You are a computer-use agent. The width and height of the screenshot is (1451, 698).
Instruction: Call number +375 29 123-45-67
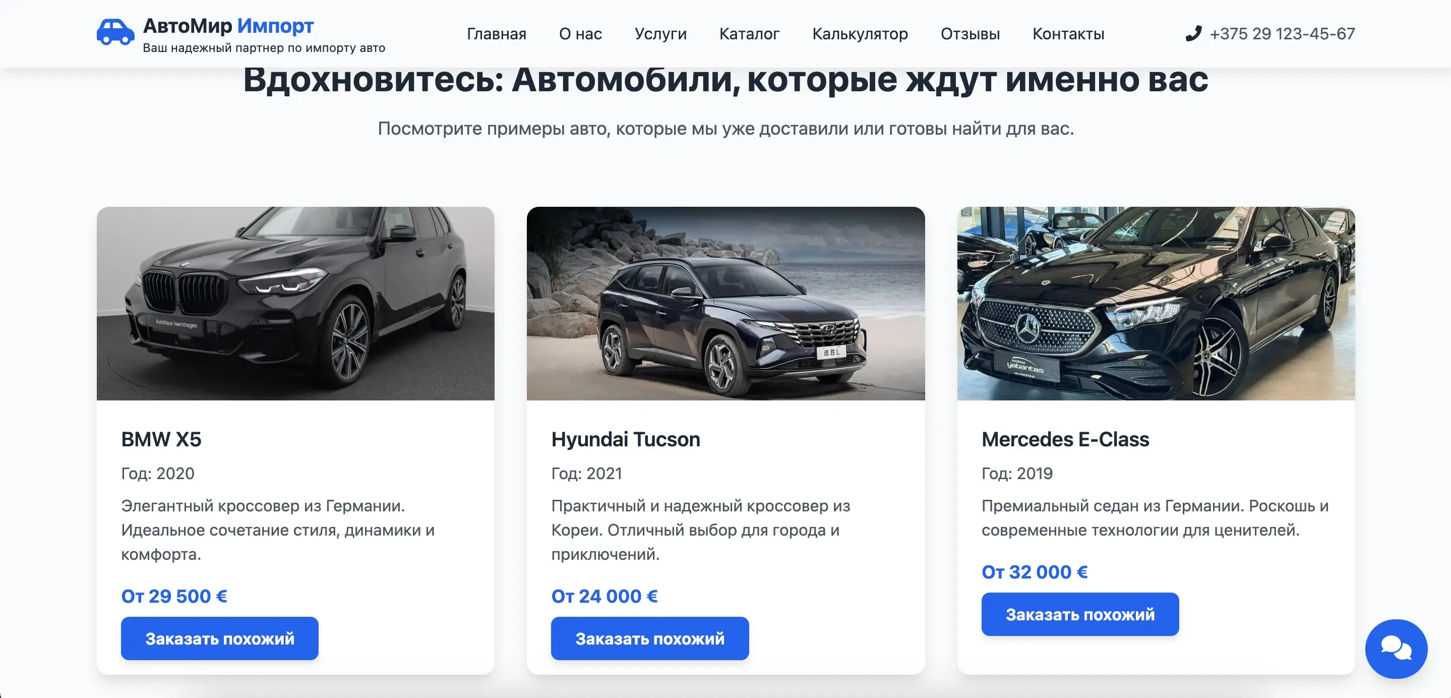click(x=1282, y=34)
